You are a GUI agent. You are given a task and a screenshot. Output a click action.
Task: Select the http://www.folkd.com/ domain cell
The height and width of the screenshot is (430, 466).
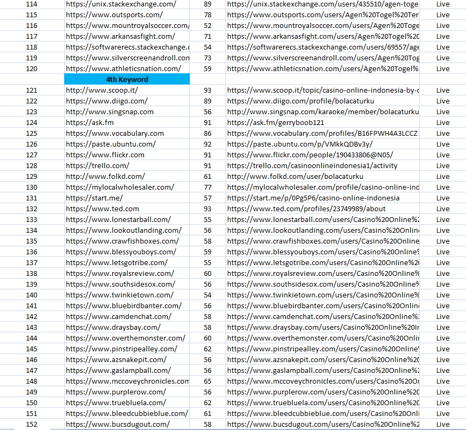click(x=127, y=176)
